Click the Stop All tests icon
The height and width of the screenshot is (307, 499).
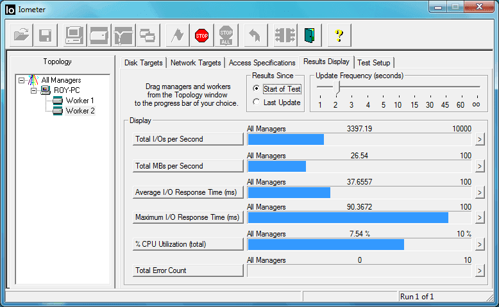pos(226,35)
